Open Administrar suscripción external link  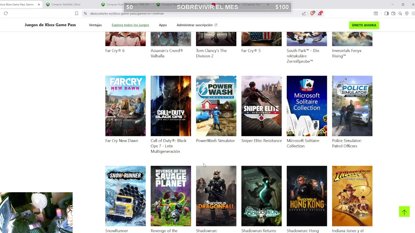click(197, 25)
